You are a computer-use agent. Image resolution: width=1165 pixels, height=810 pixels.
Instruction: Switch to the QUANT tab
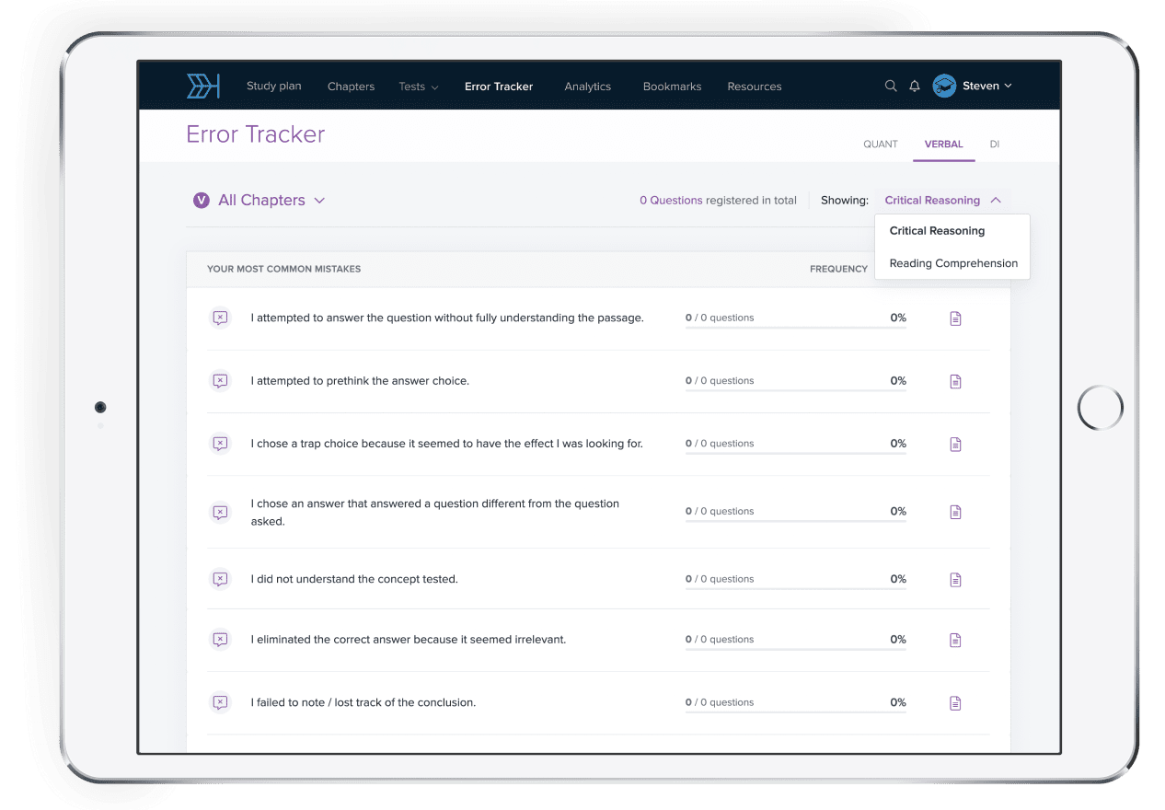coord(880,145)
